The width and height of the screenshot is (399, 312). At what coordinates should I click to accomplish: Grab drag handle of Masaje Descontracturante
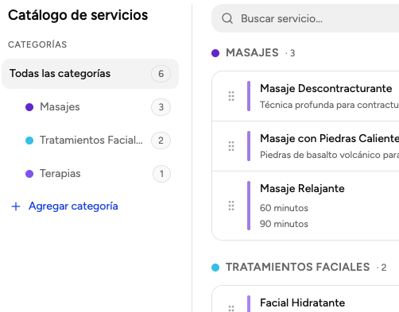231,96
